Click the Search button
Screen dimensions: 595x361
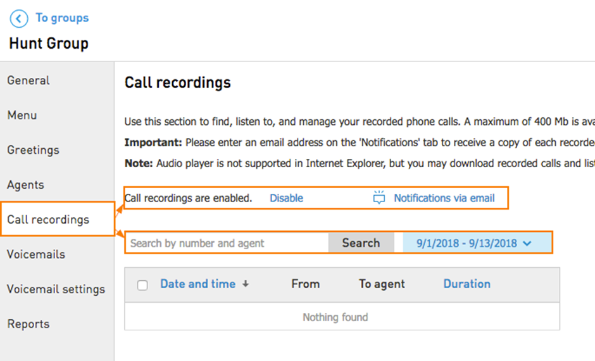click(x=361, y=243)
